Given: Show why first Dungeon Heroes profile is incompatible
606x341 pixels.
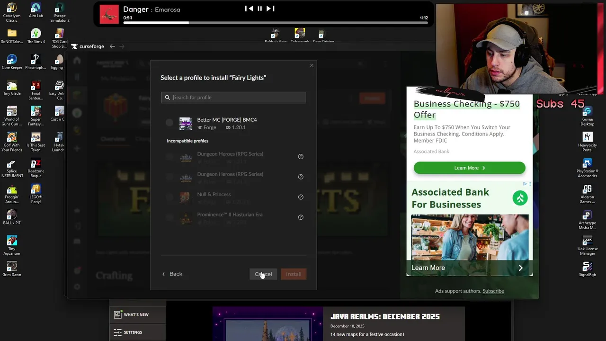Looking at the screenshot, I should [301, 157].
